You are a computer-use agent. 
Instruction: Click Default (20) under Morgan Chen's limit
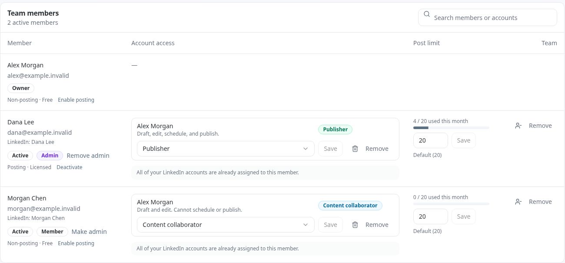(427, 231)
